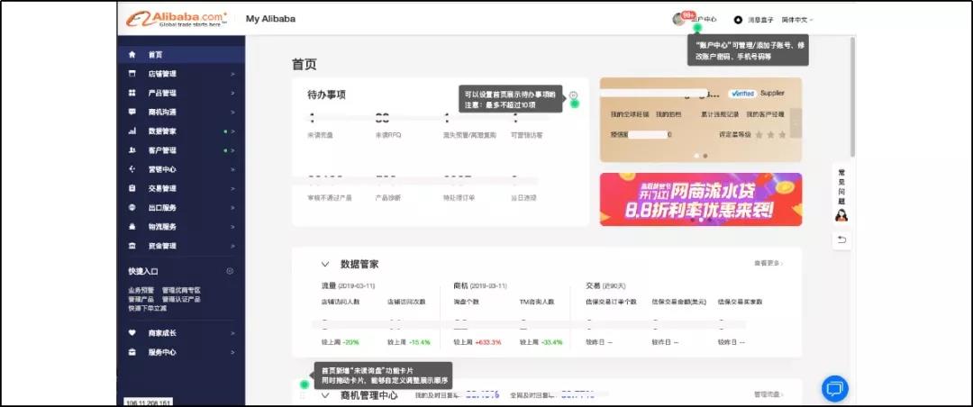
Task: Open the 简体中文 language dropdown
Action: (797, 20)
